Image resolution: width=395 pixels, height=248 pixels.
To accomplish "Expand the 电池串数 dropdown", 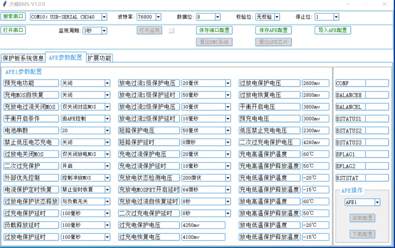I will pos(107,131).
